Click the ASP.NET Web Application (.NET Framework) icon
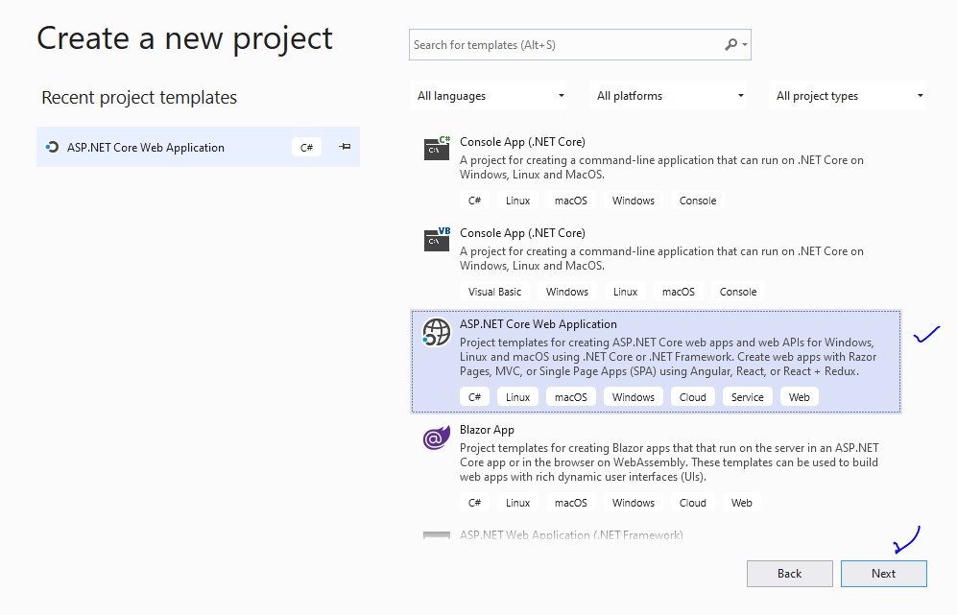Image resolution: width=957 pixels, height=615 pixels. 436,534
